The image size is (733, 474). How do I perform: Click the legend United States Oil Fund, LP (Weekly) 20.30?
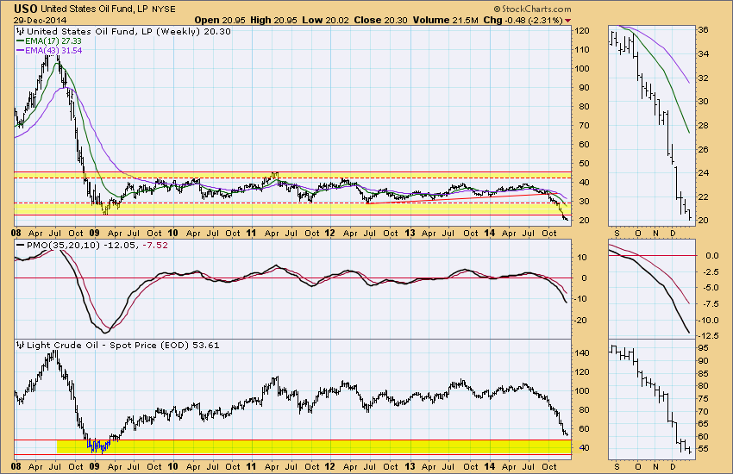coord(128,31)
